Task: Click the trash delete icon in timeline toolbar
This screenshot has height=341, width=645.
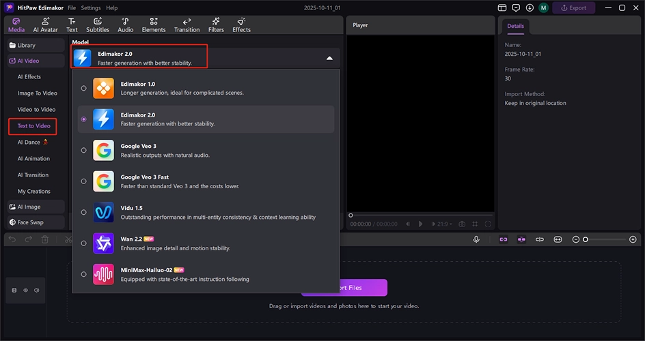Action: click(45, 239)
